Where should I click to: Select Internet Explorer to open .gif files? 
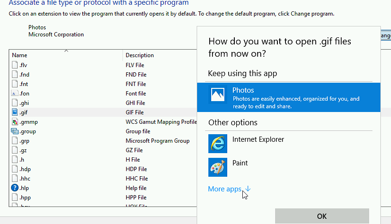(x=289, y=144)
